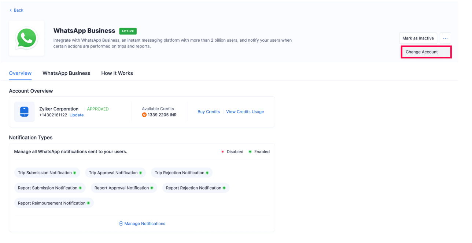Click the WhatsApp logo icon
This screenshot has width=472, height=243.
[x=26, y=38]
